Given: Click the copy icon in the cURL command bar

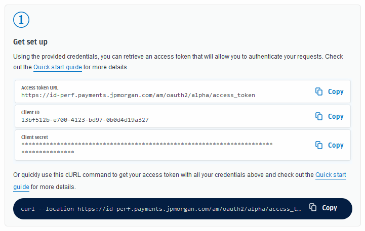Looking at the screenshot, I should pyautogui.click(x=313, y=208).
